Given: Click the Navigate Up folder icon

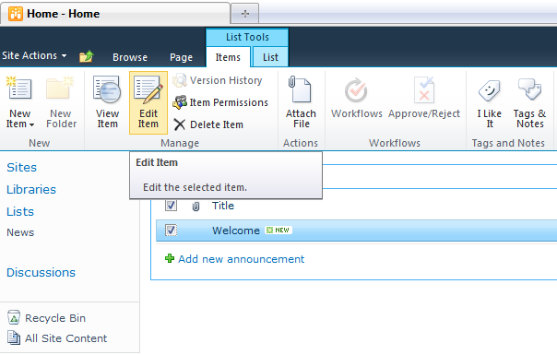Looking at the screenshot, I should coord(87,56).
